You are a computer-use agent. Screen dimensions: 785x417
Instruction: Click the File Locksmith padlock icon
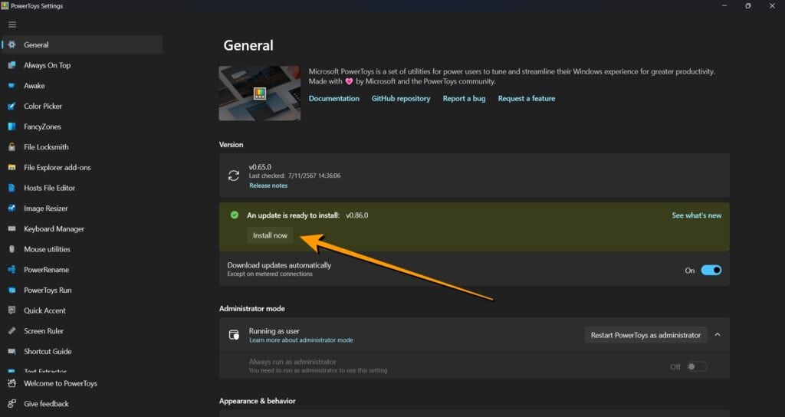[11, 147]
